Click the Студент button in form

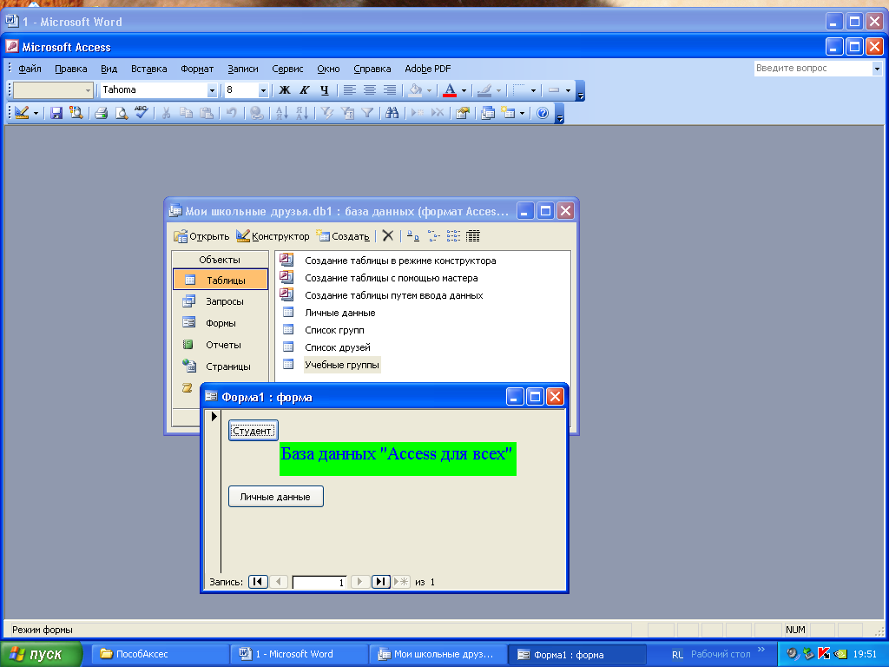click(253, 431)
